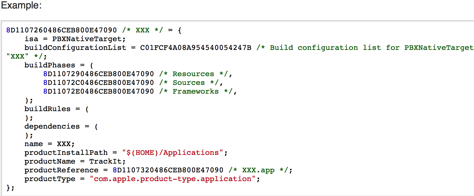474x196 pixels.
Task: Click the Frameworks comment
Action: pyautogui.click(x=196, y=92)
